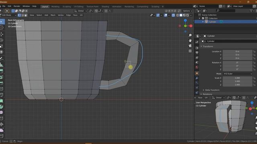Click the blue Z axis navigation gizmo
Screen dimensions: 257x144
[x=185, y=20]
